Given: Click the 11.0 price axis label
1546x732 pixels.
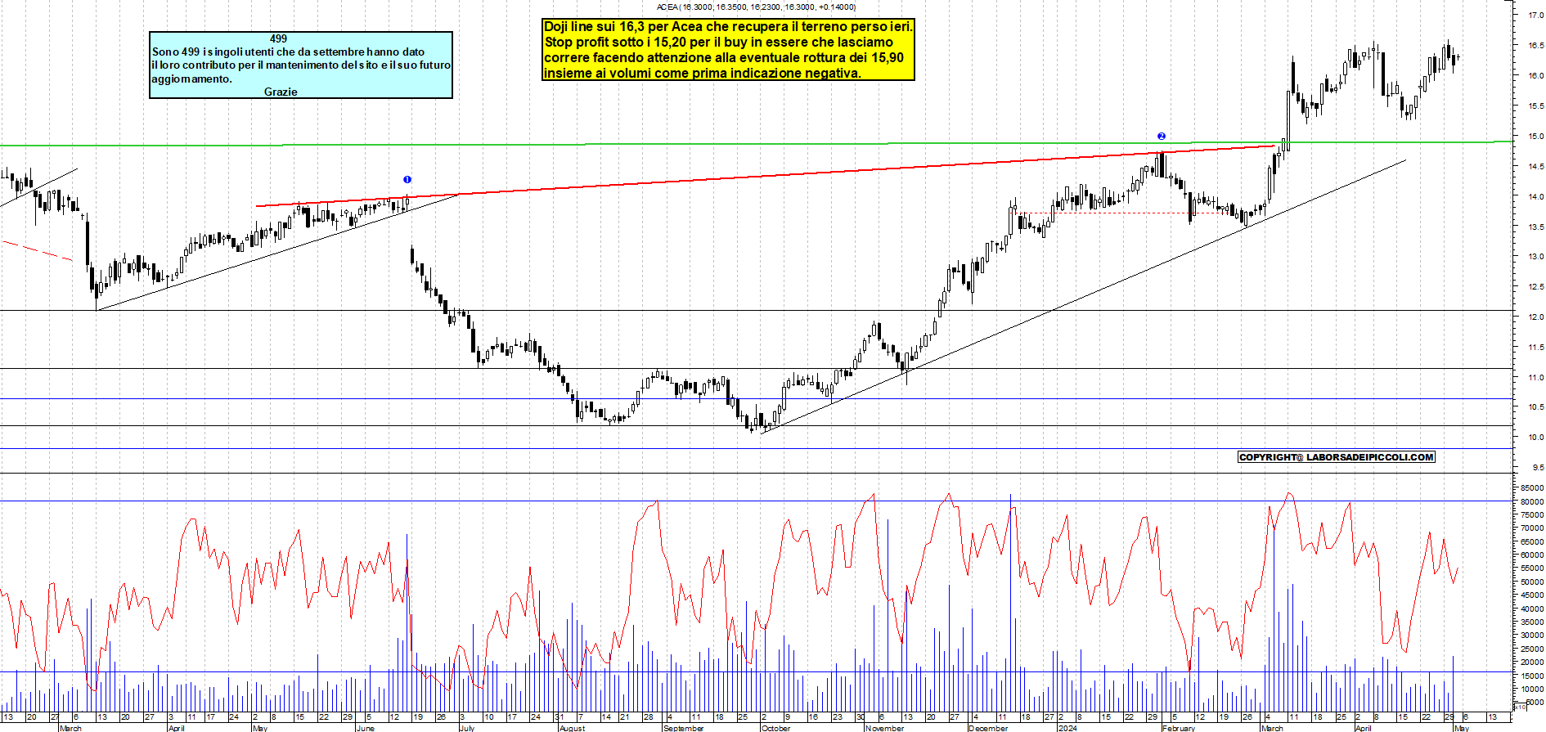Looking at the screenshot, I should [1536, 377].
